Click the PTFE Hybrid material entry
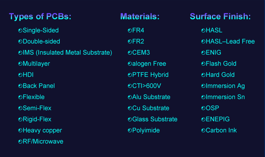 pos(151,75)
